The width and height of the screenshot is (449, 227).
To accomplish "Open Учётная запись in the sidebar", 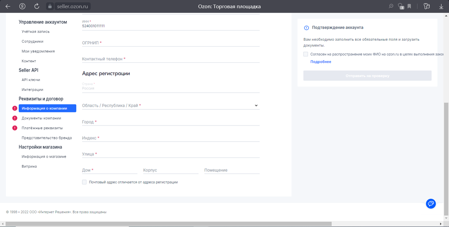I will click(x=36, y=32).
